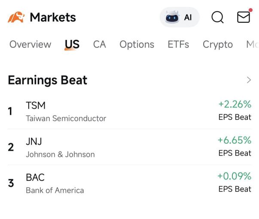Open the Options tab
This screenshot has height=219, width=259.
(137, 45)
